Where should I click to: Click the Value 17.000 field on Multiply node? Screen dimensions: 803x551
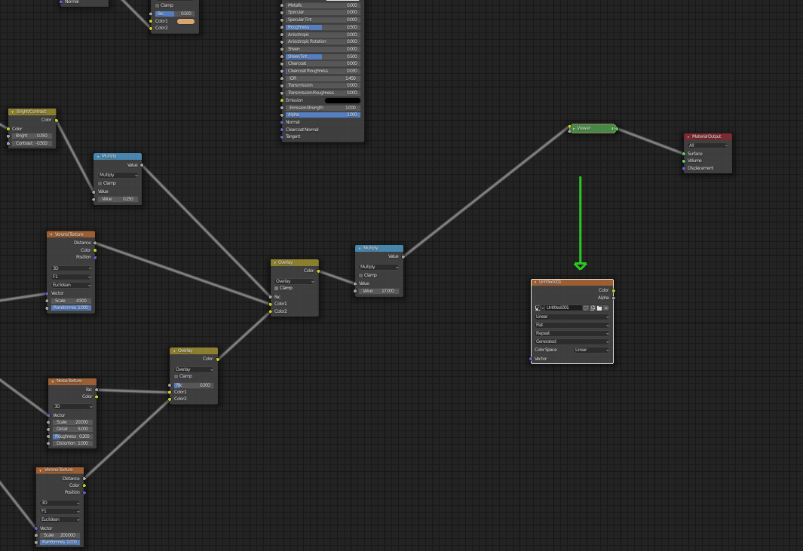[x=379, y=291]
